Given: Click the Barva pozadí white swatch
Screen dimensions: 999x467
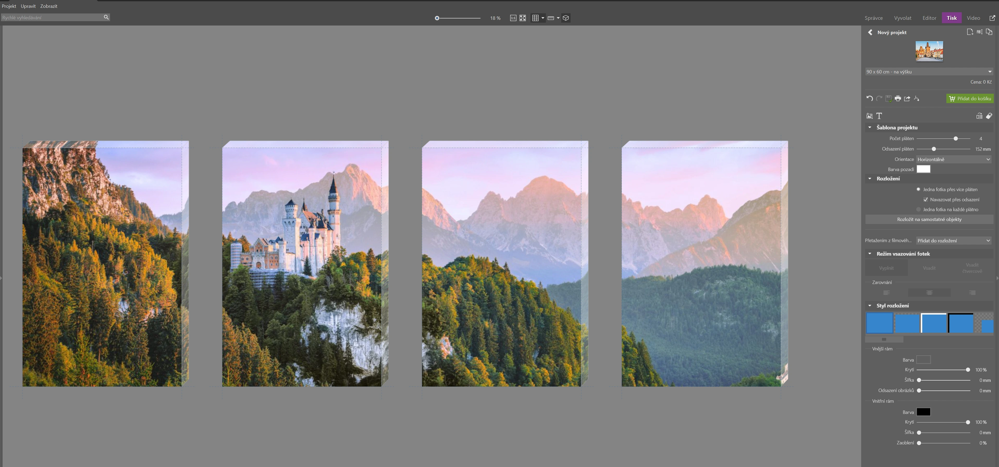Looking at the screenshot, I should coord(923,169).
